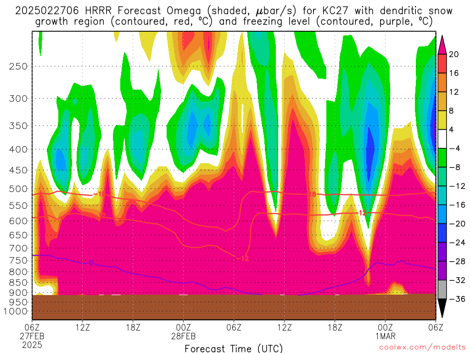Click the black below -36 arrow in the legend

pos(442,308)
